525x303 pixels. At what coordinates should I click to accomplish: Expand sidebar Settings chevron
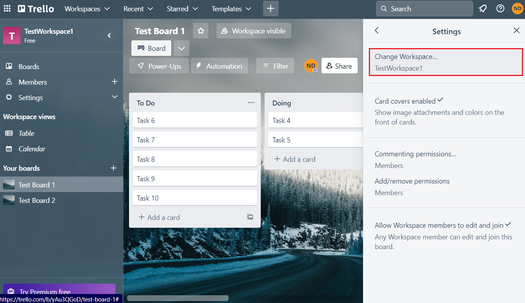pos(115,97)
